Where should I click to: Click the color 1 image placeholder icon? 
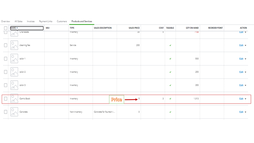coord(14,59)
